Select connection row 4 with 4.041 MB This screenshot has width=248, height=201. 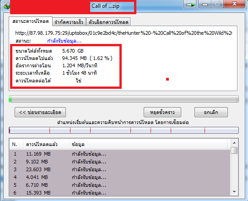tap(120, 177)
